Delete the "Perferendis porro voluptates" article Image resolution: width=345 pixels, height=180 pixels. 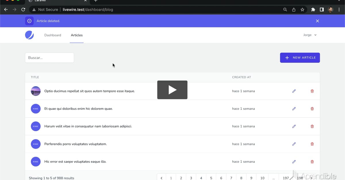click(312, 144)
